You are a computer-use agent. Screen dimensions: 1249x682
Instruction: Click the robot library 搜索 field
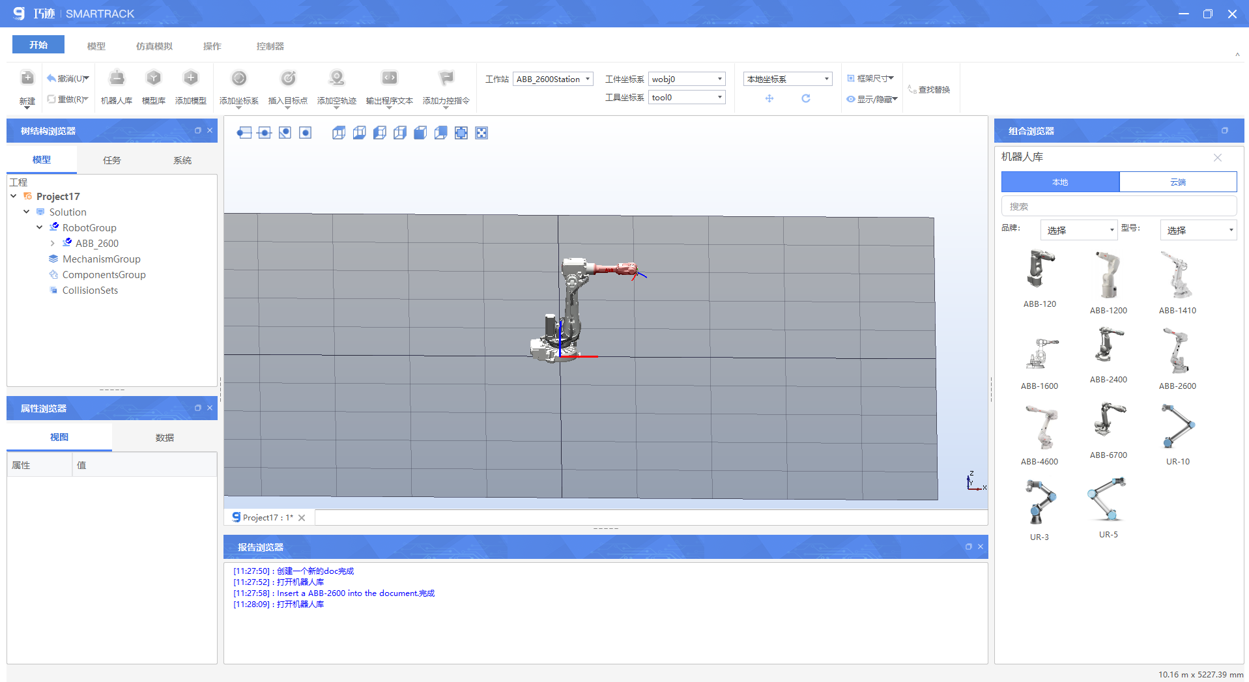(1119, 206)
